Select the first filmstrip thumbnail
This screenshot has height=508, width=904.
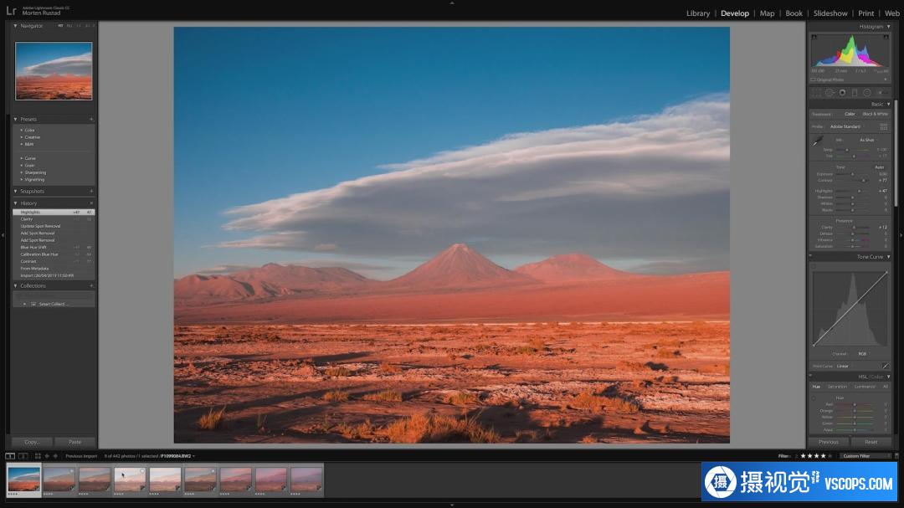(x=23, y=480)
